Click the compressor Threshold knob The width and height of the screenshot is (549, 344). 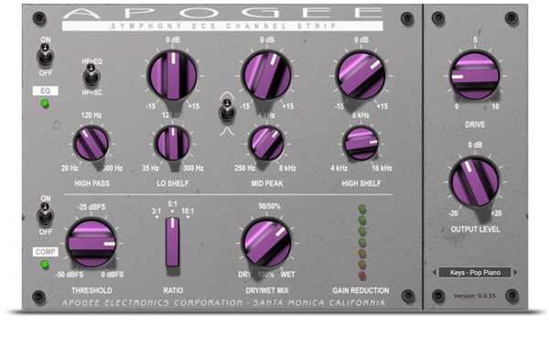tap(91, 243)
